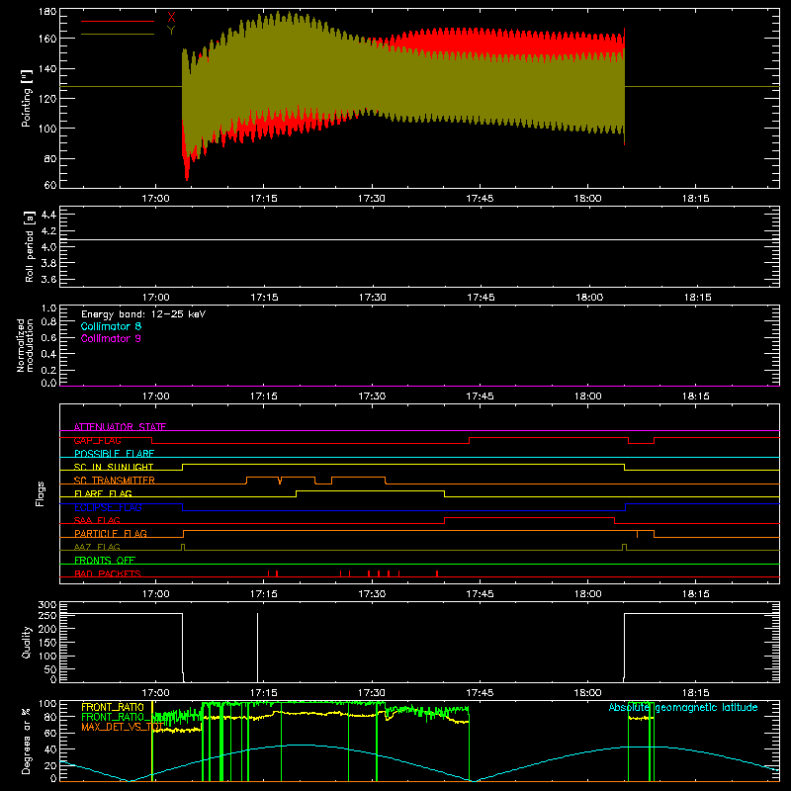
Task: Click the flag label between PARTICLE_FLAG and FRONTS_OFF
Action: (97, 547)
